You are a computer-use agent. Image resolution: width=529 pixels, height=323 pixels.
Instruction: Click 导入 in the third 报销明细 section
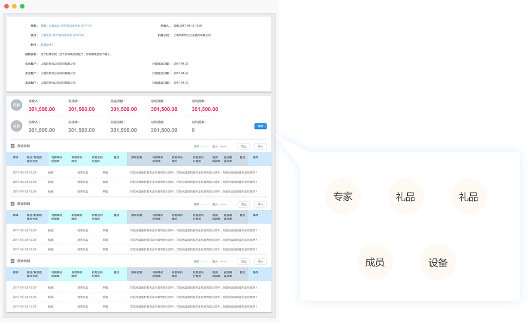click(x=260, y=262)
